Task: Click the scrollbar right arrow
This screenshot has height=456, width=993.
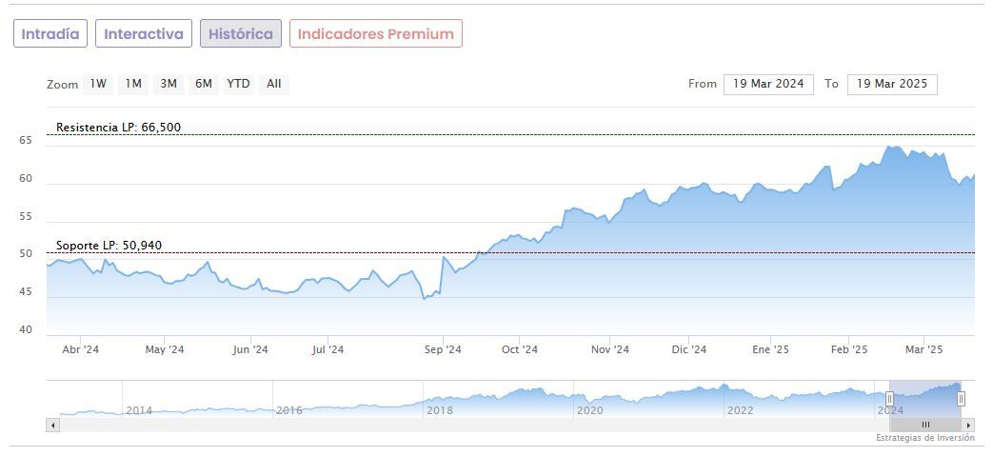Action: (968, 425)
